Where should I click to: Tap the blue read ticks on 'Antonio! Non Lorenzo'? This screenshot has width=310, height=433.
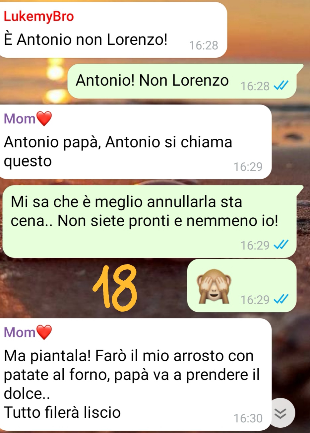pyautogui.click(x=281, y=86)
